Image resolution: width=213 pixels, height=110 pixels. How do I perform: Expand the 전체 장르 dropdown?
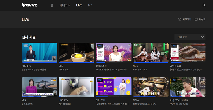pyautogui.click(x=190, y=37)
